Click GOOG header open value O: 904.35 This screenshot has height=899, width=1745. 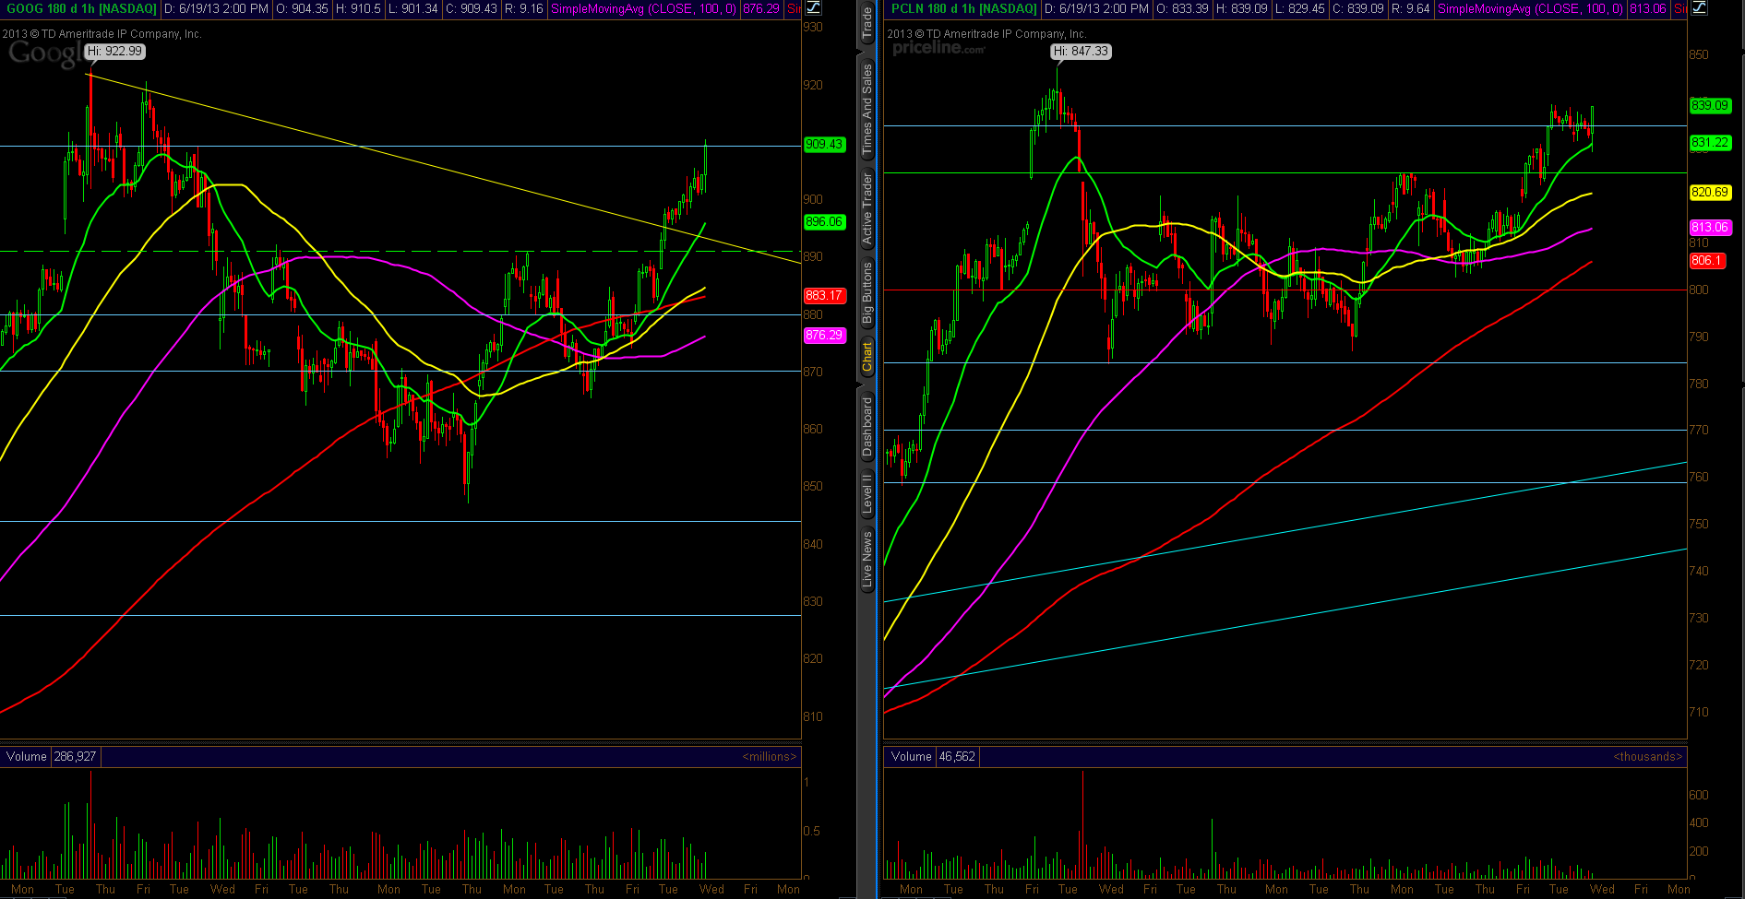(303, 8)
